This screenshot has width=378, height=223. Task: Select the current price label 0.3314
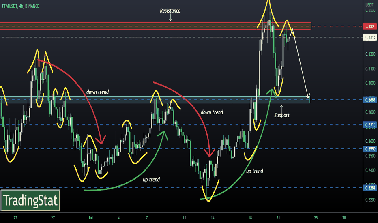(370, 37)
